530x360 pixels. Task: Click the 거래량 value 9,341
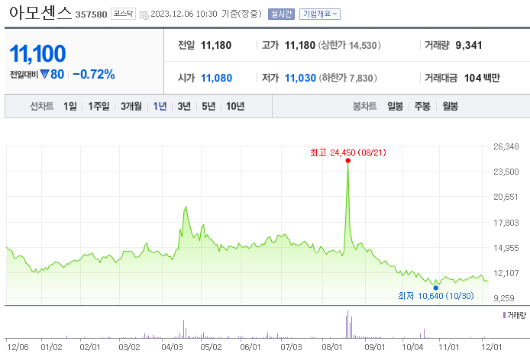[x=468, y=45]
